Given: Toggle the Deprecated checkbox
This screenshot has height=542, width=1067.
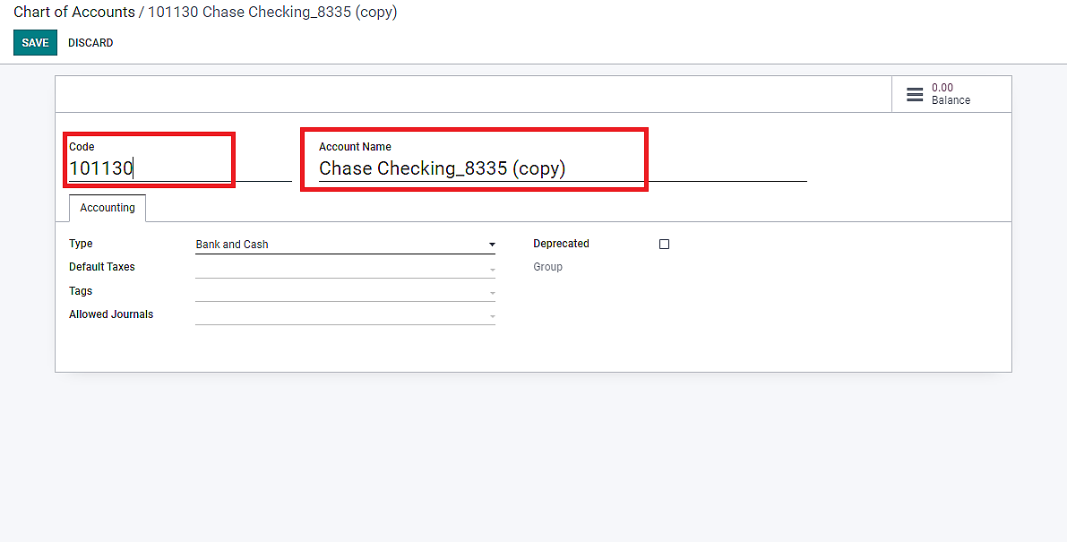Looking at the screenshot, I should point(664,245).
